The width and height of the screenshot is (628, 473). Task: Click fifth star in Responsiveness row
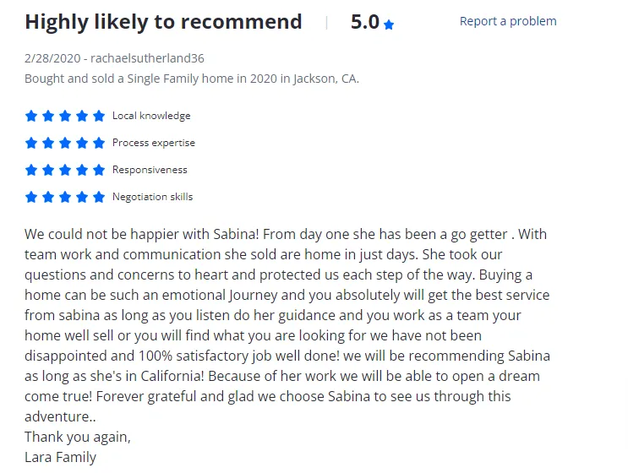pos(99,170)
